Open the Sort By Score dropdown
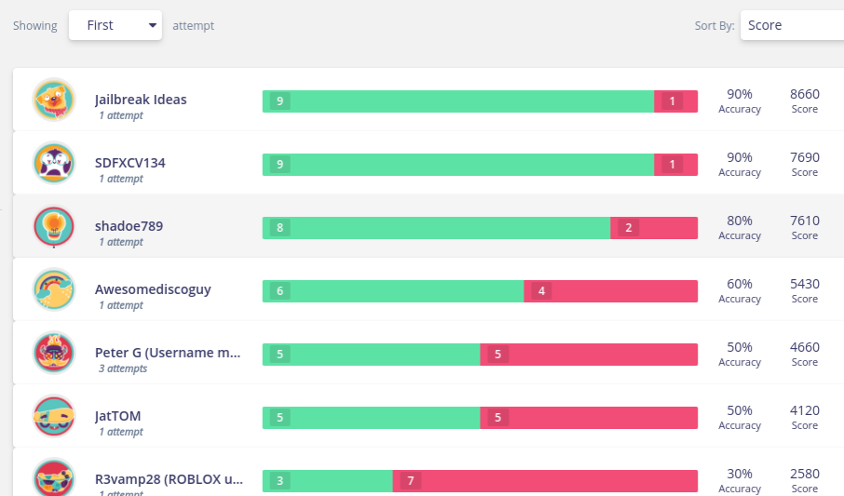 pyautogui.click(x=792, y=25)
